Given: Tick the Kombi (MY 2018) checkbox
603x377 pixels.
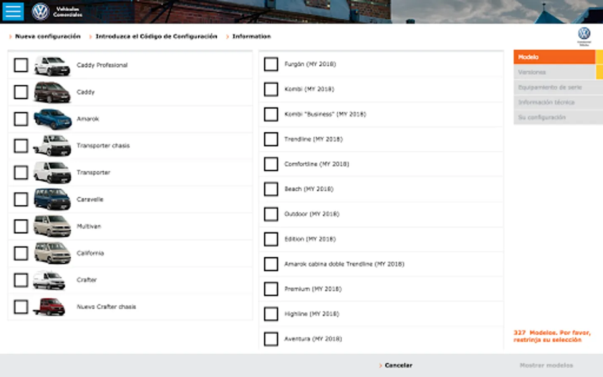Looking at the screenshot, I should [271, 89].
